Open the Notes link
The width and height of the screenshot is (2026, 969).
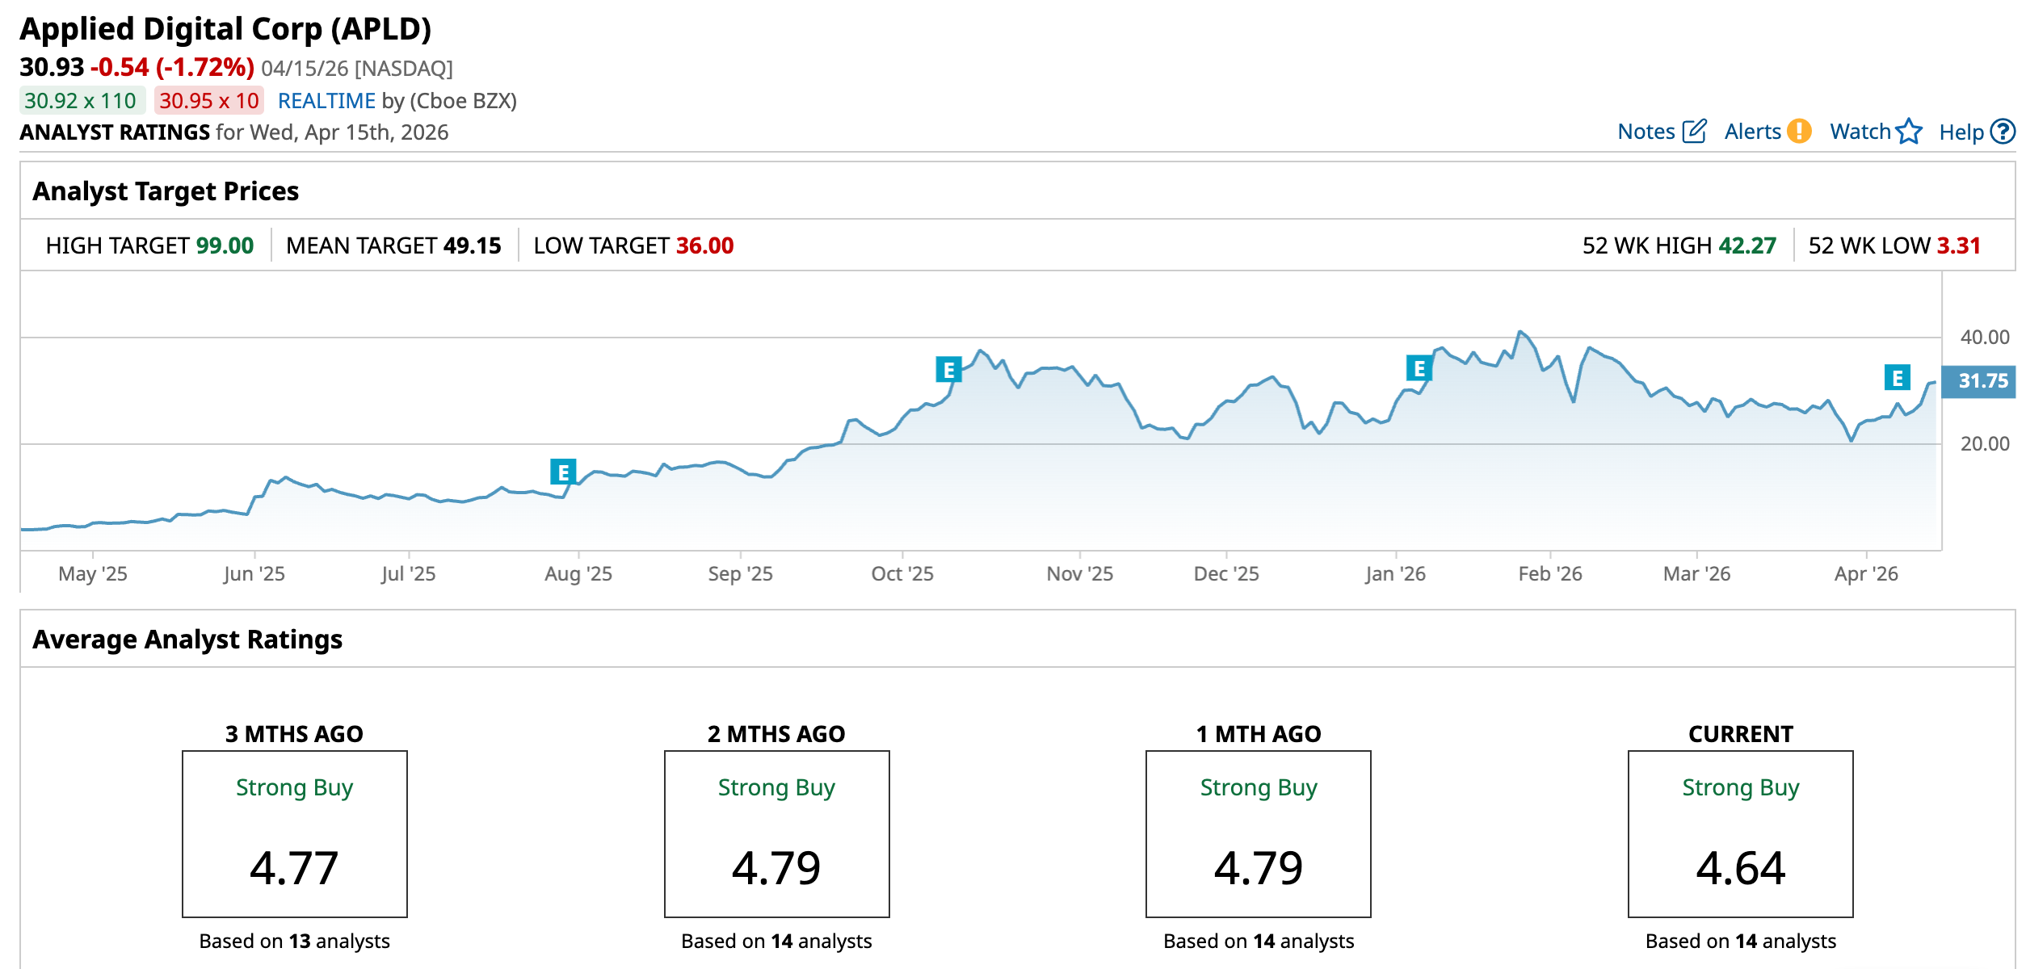1646,132
